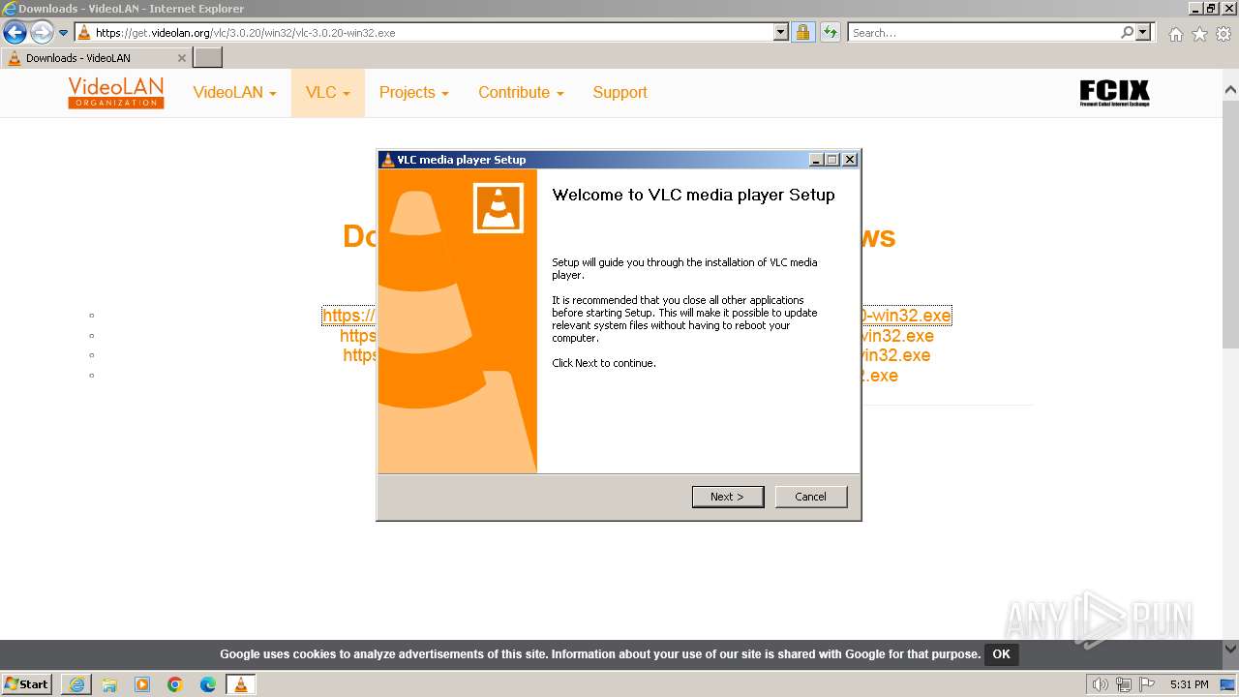Viewport: 1239px width, 697px height.
Task: Dismiss the cookie notice with OK
Action: (1001, 654)
